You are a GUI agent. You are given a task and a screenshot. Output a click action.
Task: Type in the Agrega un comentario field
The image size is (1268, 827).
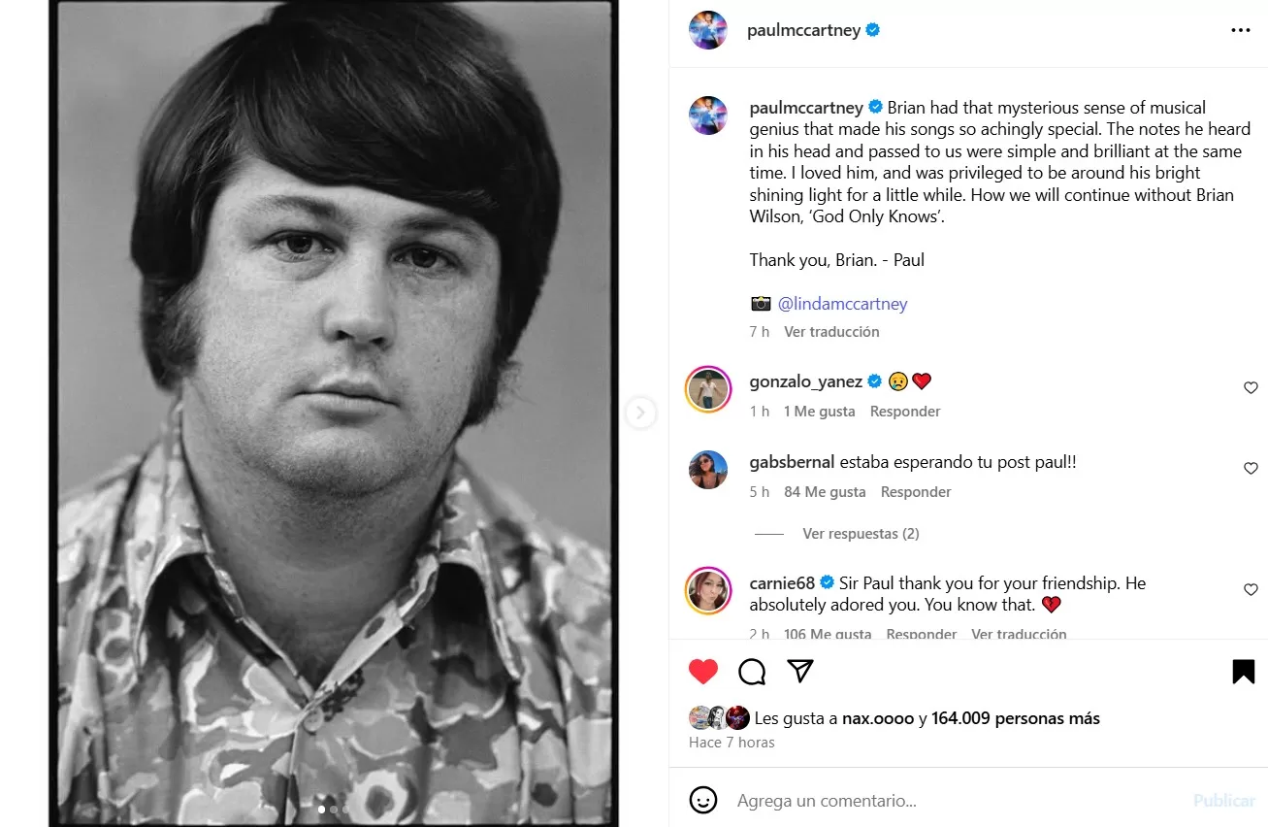[x=951, y=801]
